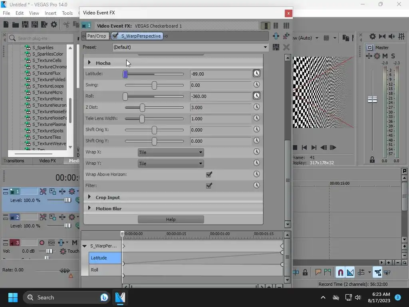Toggle the Wrap Above Horizon checkbox
The image size is (409, 307).
click(209, 174)
